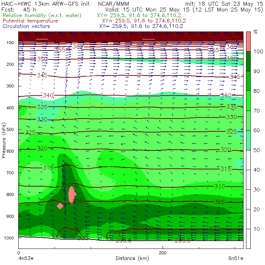Screen dimensions: 265x265
Task: Pick the 60–70% light green colorbar segment
Action: tap(248, 120)
